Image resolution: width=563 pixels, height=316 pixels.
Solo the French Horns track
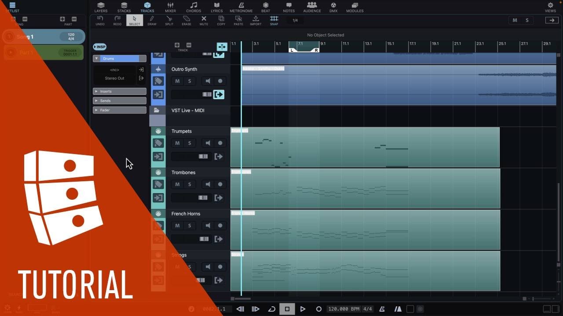click(x=190, y=226)
